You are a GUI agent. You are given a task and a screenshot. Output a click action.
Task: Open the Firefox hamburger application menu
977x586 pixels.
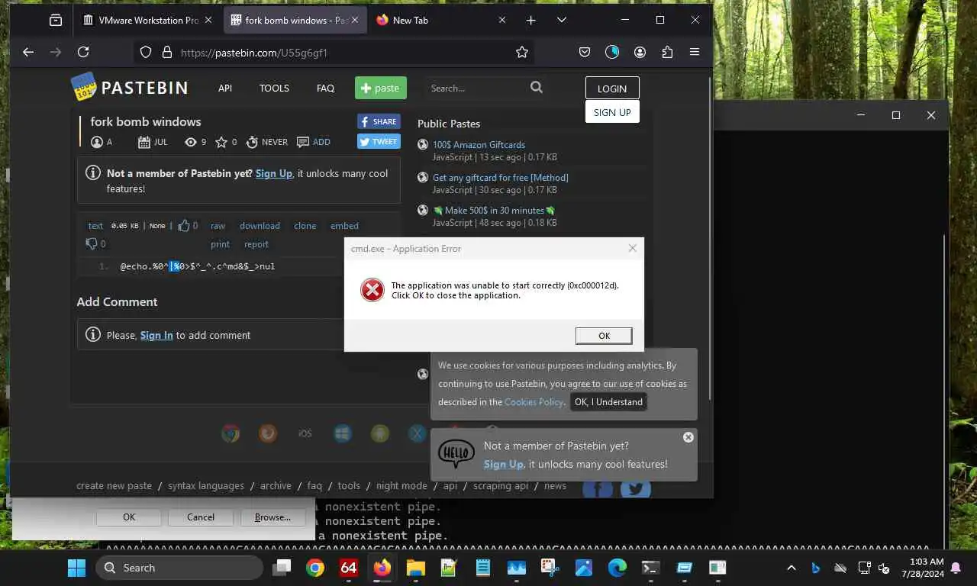click(x=695, y=52)
